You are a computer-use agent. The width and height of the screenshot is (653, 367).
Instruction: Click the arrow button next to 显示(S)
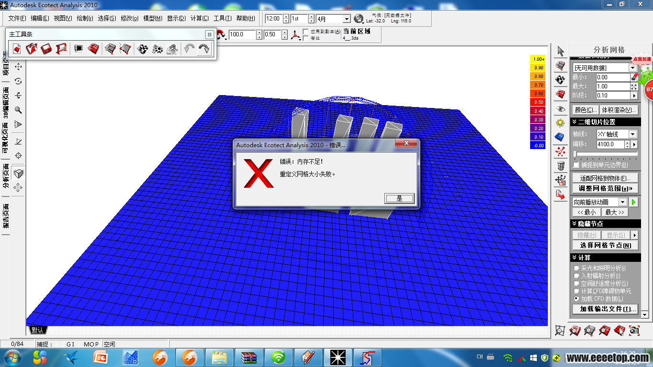pyautogui.click(x=634, y=235)
